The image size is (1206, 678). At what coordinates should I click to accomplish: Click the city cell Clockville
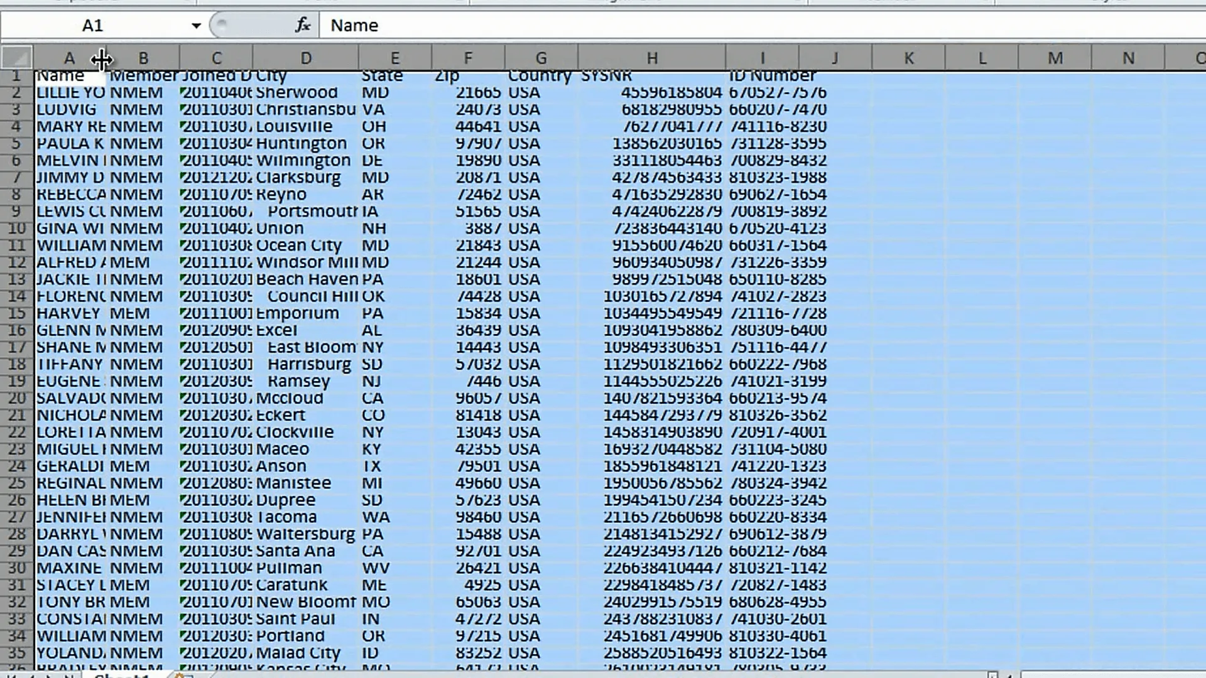[306, 432]
